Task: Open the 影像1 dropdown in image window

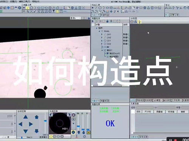Action: [76, 18]
